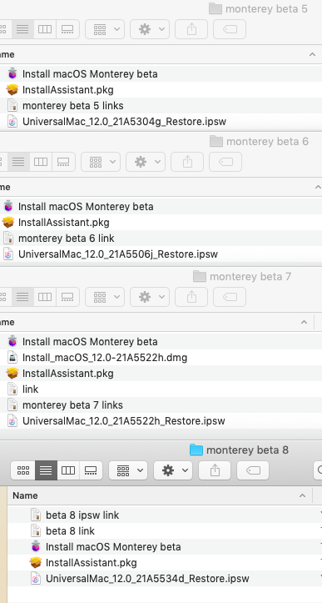The width and height of the screenshot is (322, 603).
Task: Select UniversalMac_12.0_21A5534d_Restore.ipsw file
Action: click(x=147, y=578)
